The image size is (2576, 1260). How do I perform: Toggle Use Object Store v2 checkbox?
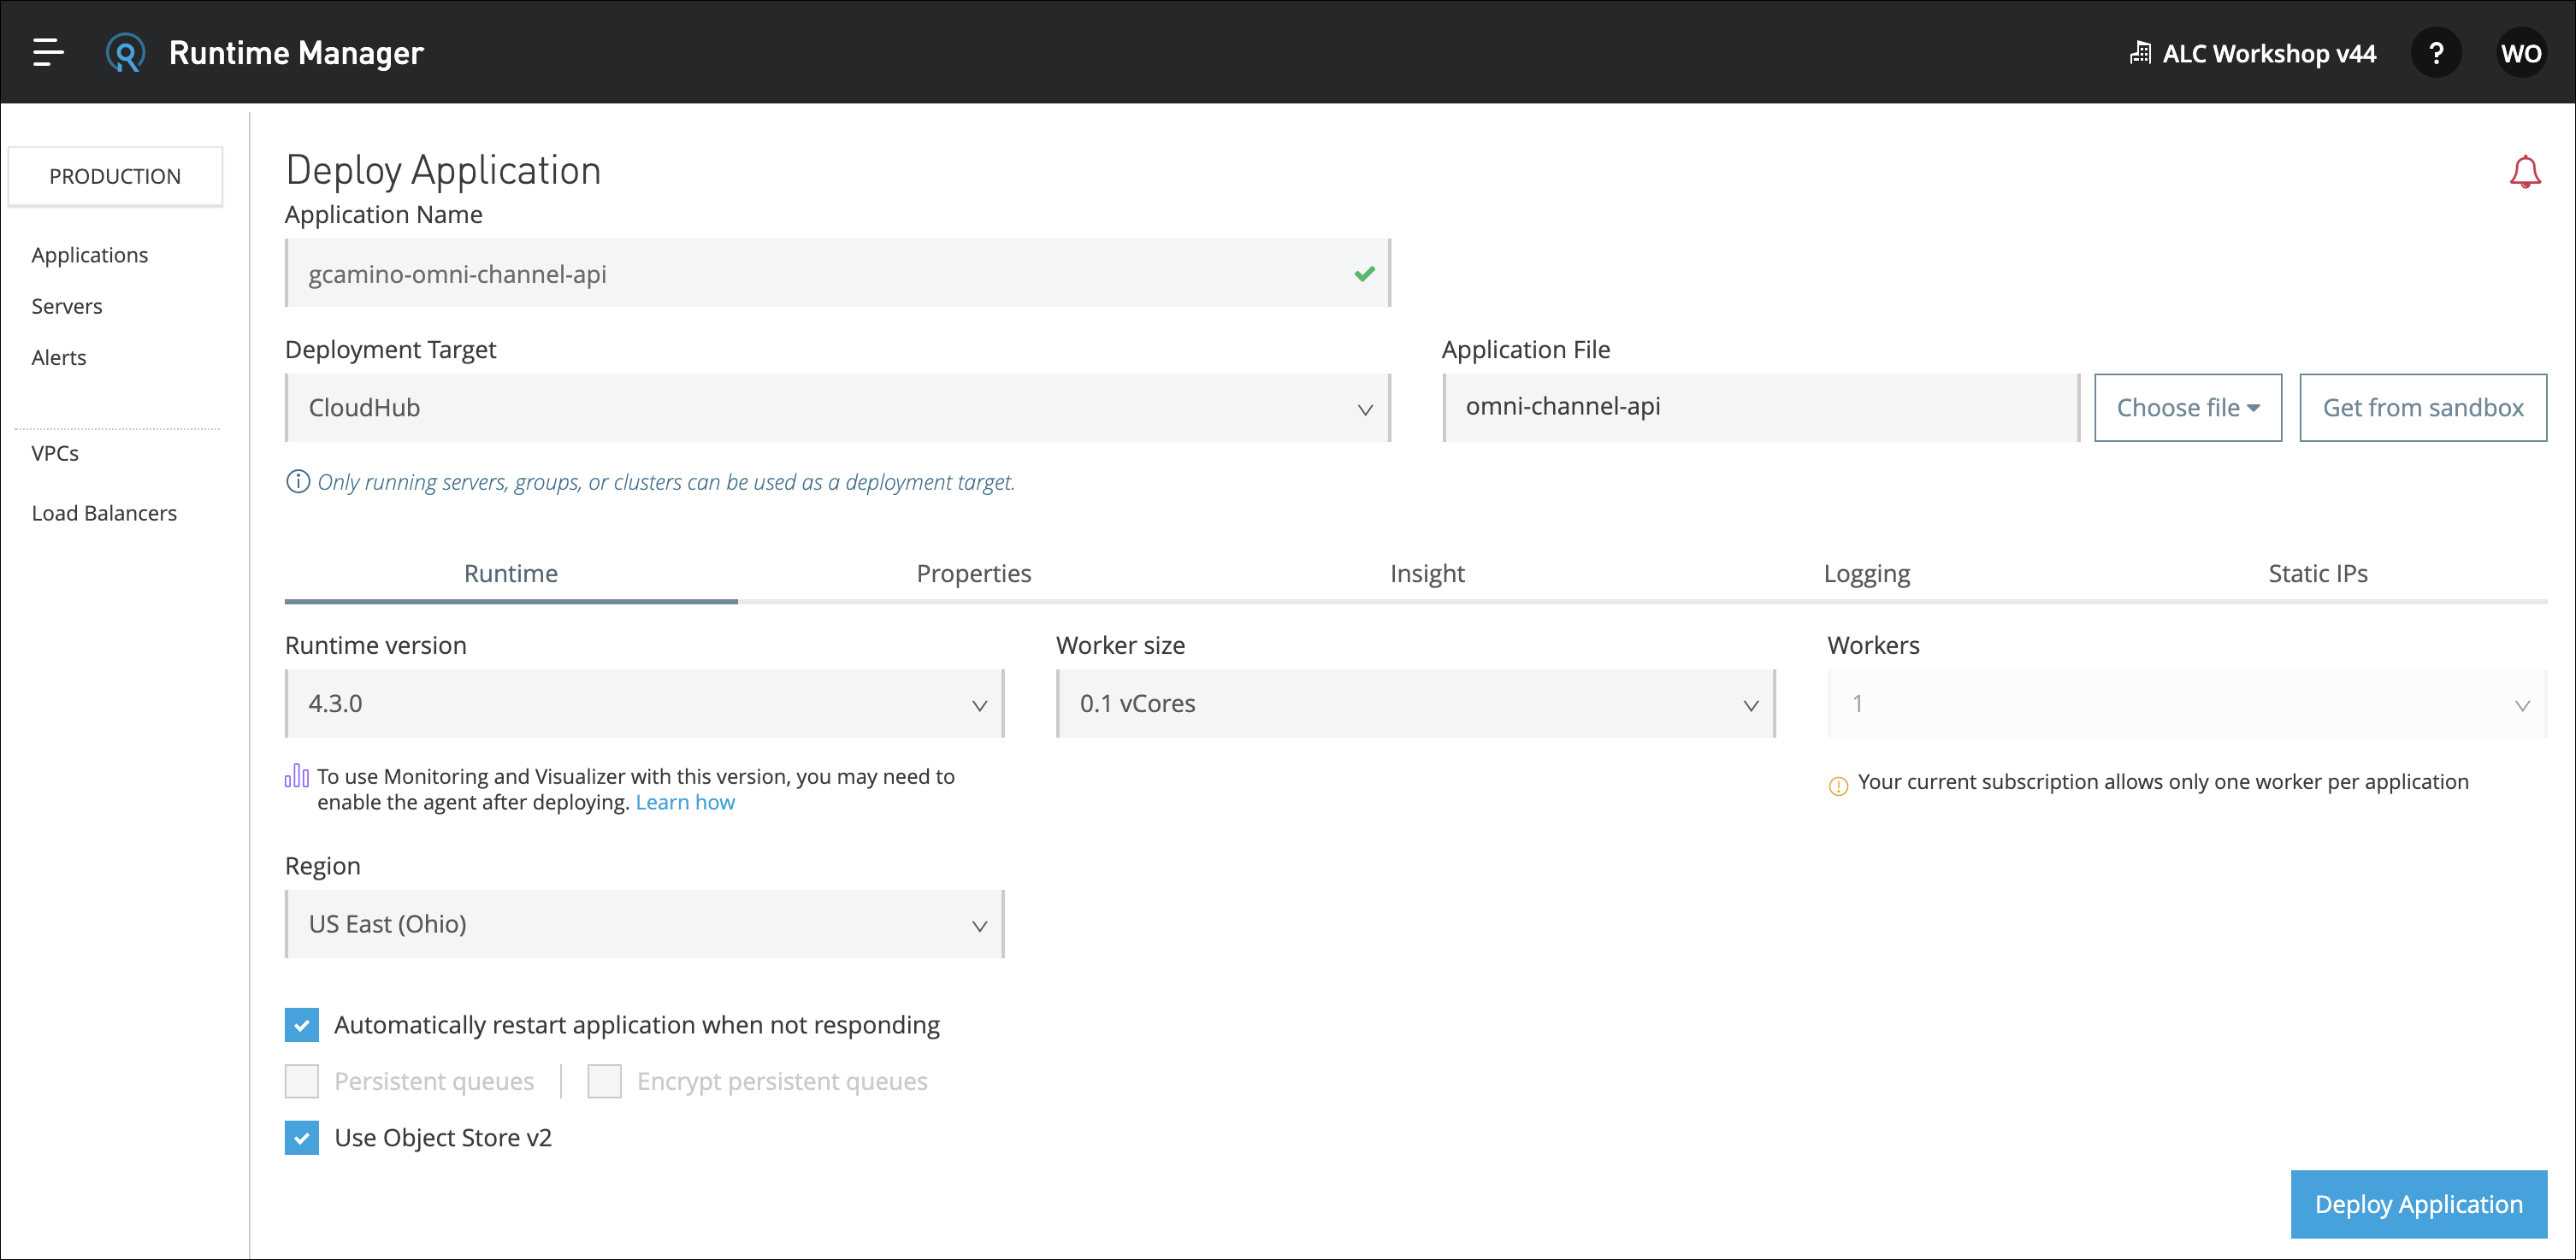[301, 1137]
